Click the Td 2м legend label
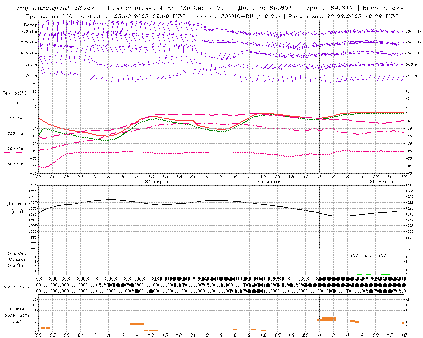 click(x=15, y=118)
